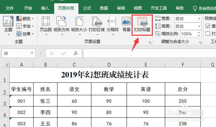
Task: Click the 缩放比例 100% input field
Action: (x=189, y=34)
